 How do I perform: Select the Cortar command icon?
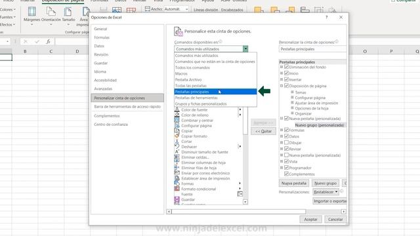(177, 142)
